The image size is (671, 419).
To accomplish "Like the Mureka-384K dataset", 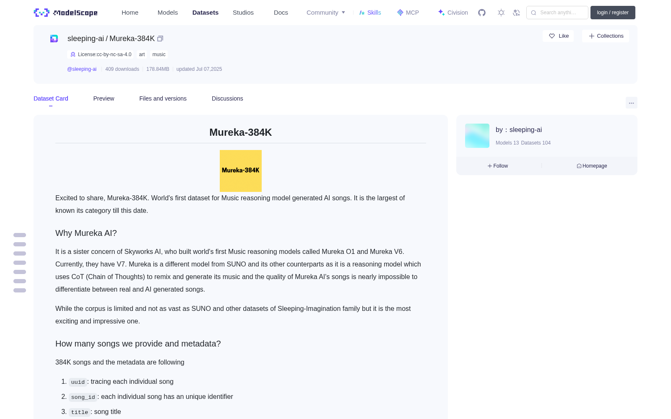I will tap(558, 36).
